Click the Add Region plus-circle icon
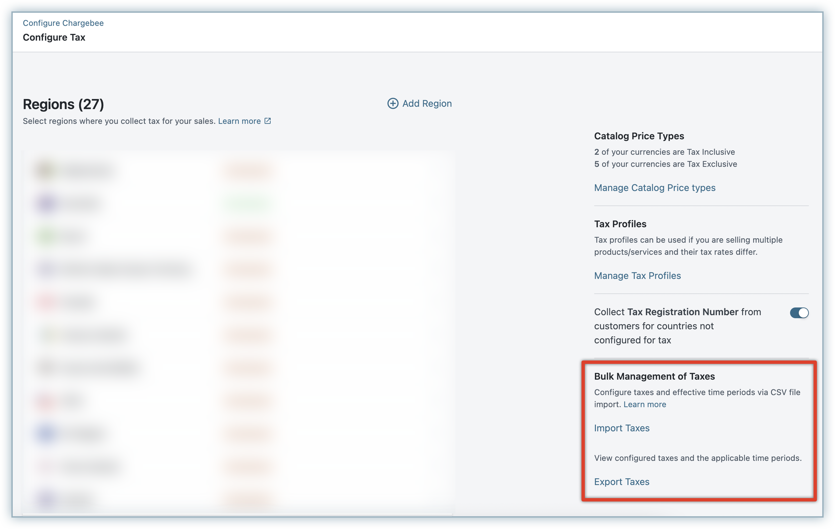 click(393, 103)
